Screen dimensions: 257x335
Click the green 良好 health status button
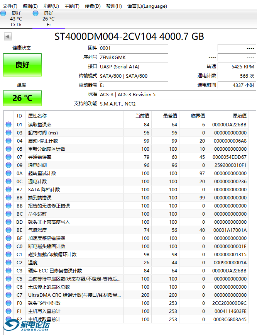tap(22, 65)
